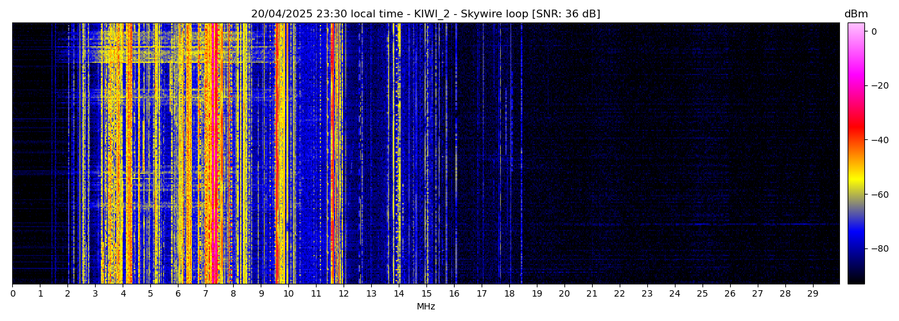
Task: Click the strong red signal band just past 7 MHz
Action: coord(213,154)
